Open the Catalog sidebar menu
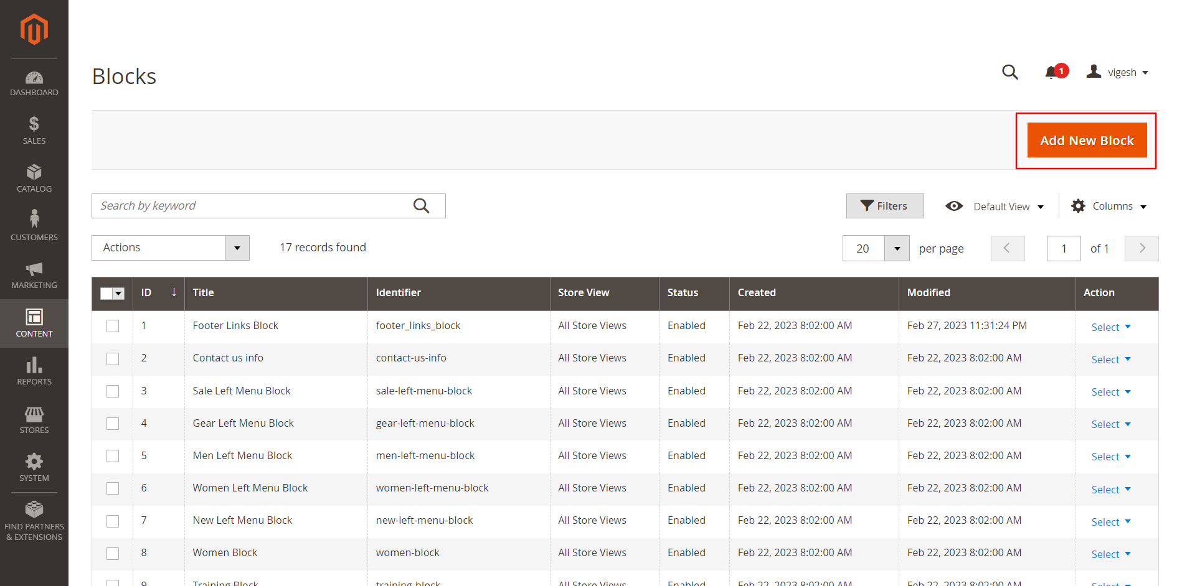The image size is (1182, 586). pyautogui.click(x=34, y=179)
